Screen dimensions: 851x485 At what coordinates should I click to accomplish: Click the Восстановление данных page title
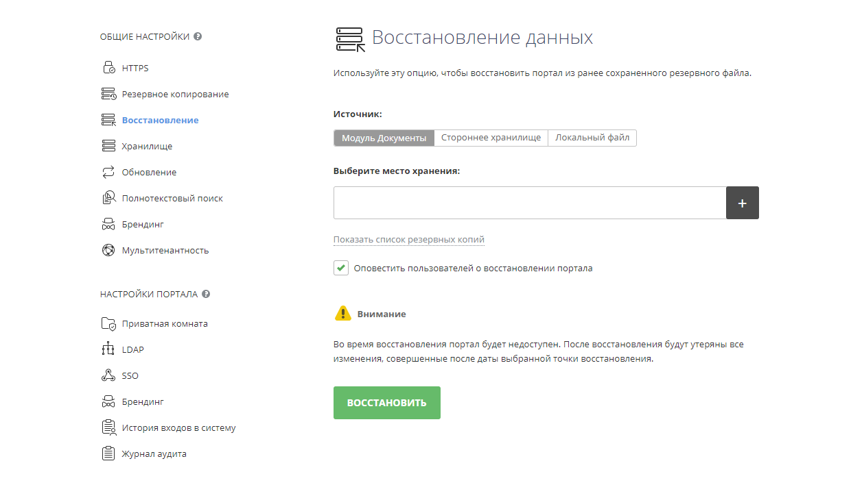click(x=482, y=38)
